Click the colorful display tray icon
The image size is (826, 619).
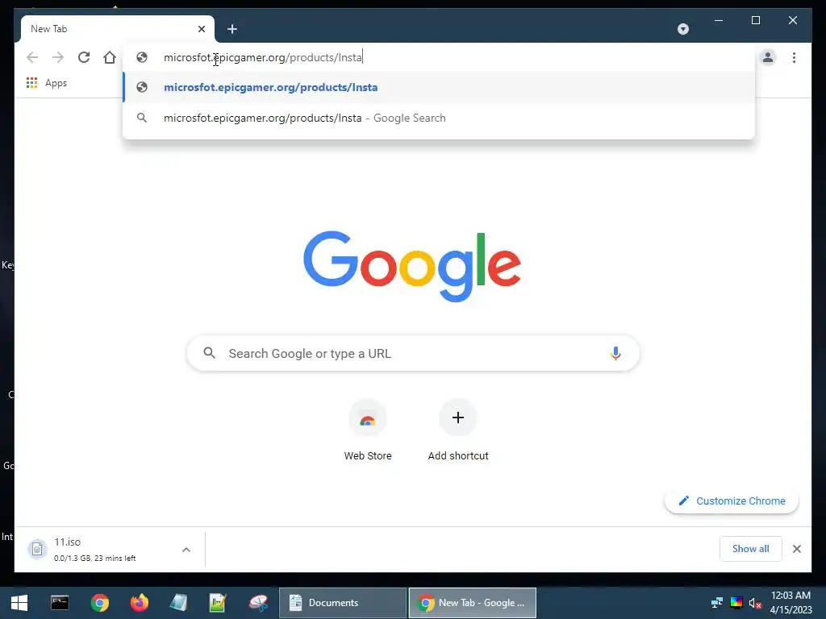tap(736, 603)
